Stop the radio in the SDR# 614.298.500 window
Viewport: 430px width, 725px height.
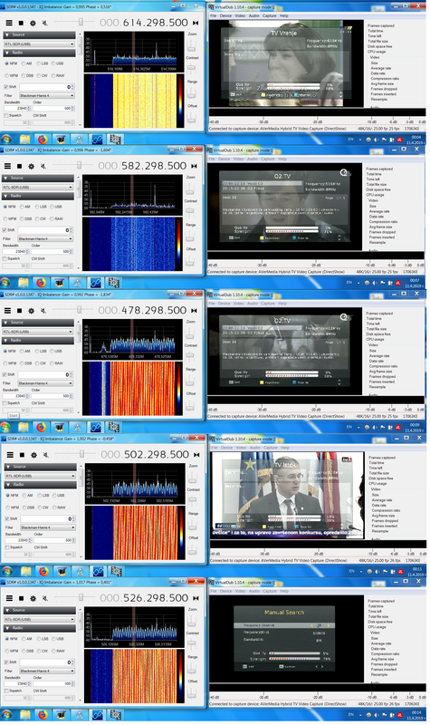pyautogui.click(x=21, y=23)
